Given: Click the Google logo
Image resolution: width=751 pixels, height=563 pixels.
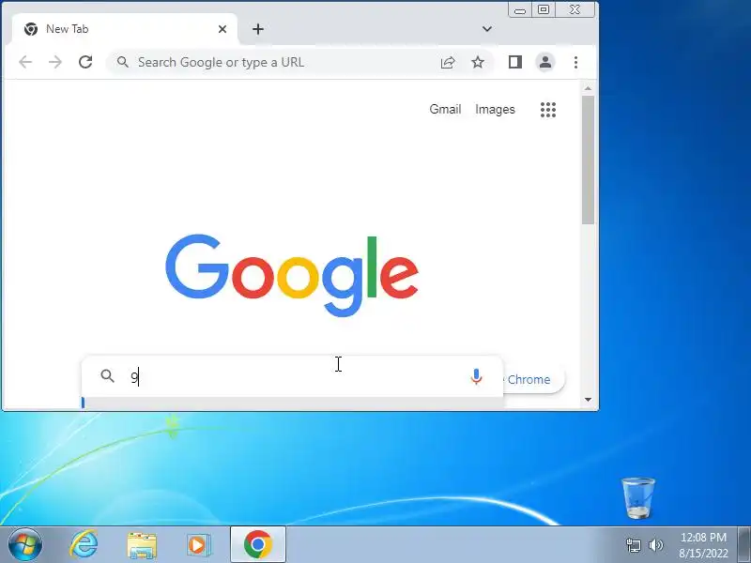Looking at the screenshot, I should point(292,276).
